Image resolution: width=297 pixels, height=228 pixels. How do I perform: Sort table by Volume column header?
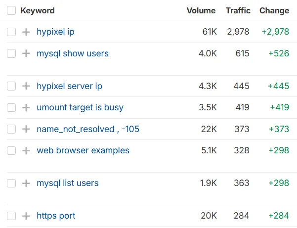pyautogui.click(x=201, y=10)
